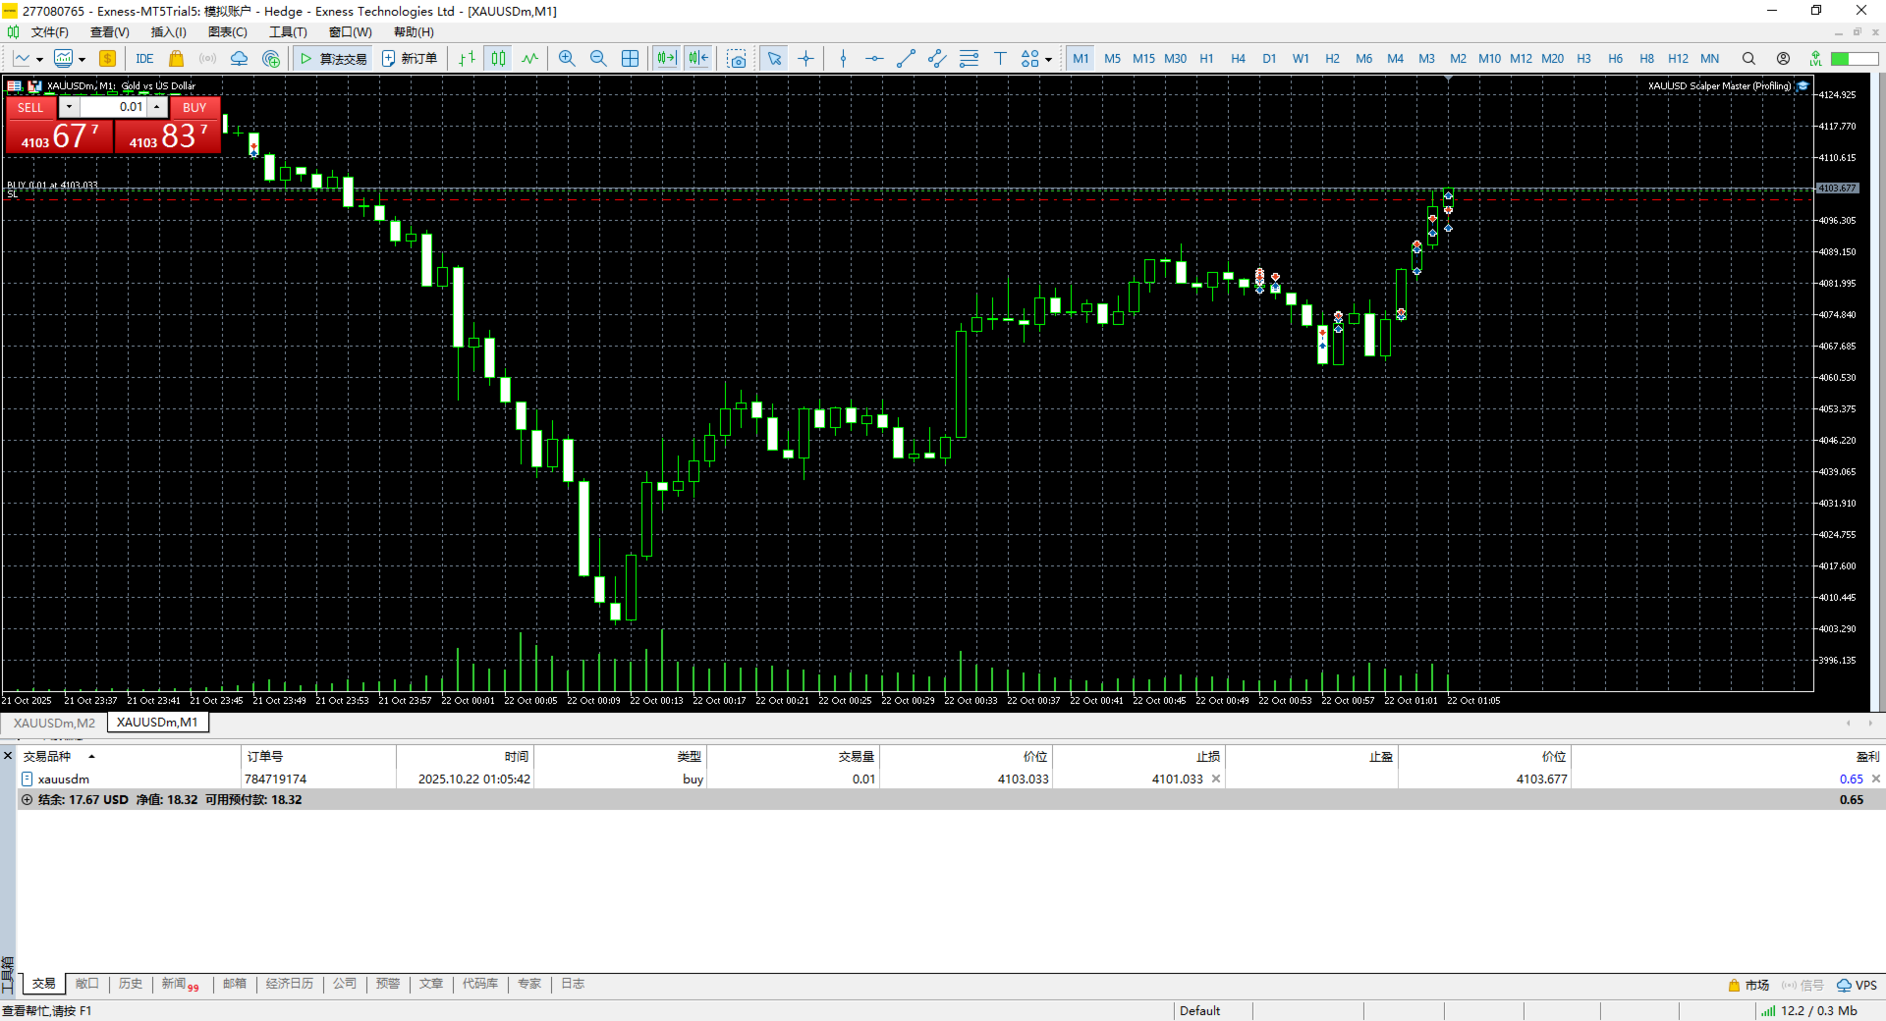Screen dimensions: 1886x1021
Task: Launch the MetaEditor IDE button
Action: [x=144, y=59]
